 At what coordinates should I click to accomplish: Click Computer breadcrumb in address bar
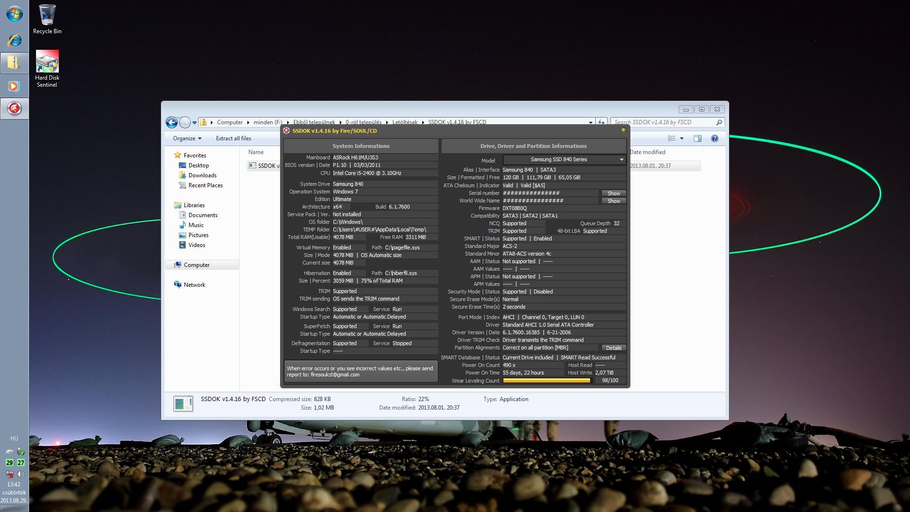point(230,122)
